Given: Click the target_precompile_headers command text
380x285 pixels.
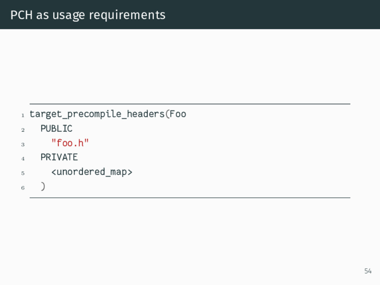Looking at the screenshot, I should (x=97, y=114).
